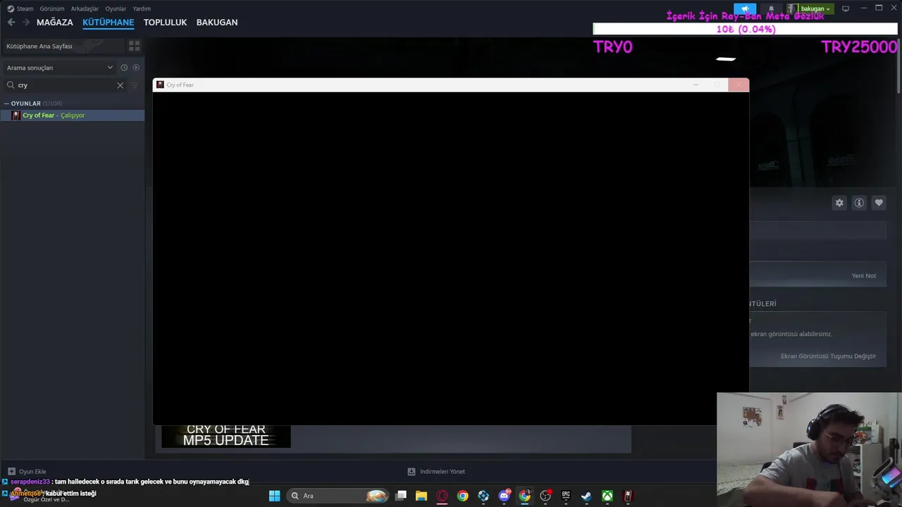Screen dimensions: 902x507
Task: Open the first Chrome taskbar icon
Action: click(x=462, y=496)
